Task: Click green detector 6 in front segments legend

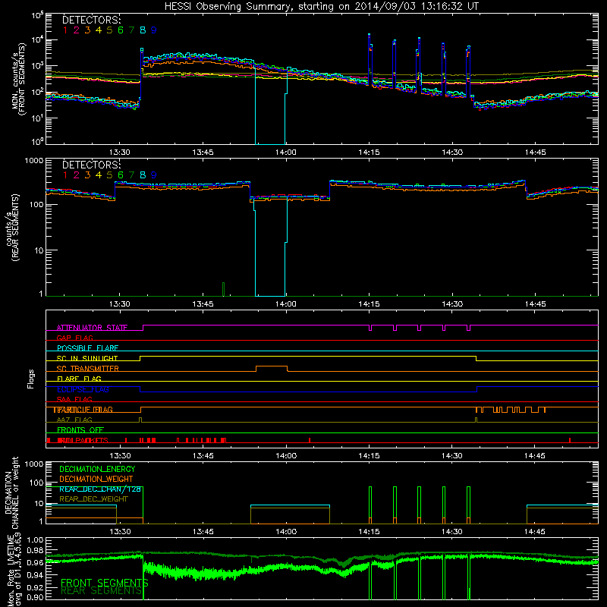Action: [x=121, y=30]
